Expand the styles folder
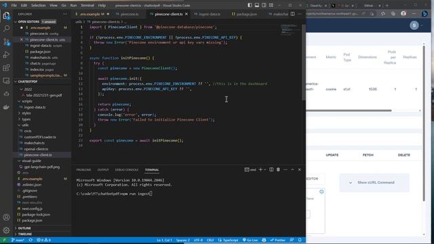 click(x=26, y=113)
